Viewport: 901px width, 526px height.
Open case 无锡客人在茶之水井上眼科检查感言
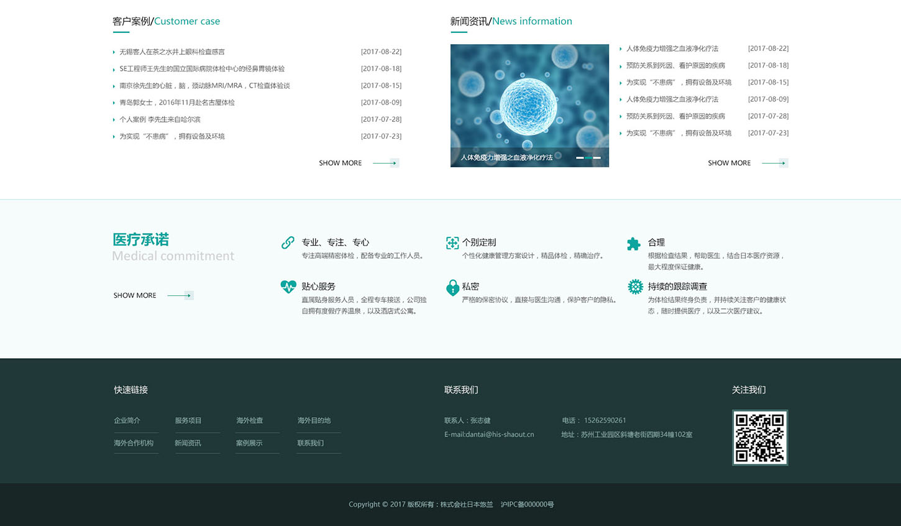coord(172,52)
